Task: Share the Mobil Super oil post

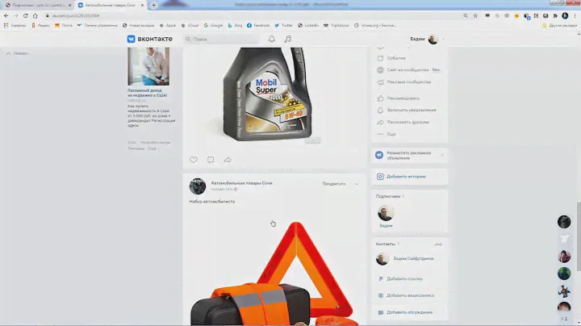Action: pos(228,160)
